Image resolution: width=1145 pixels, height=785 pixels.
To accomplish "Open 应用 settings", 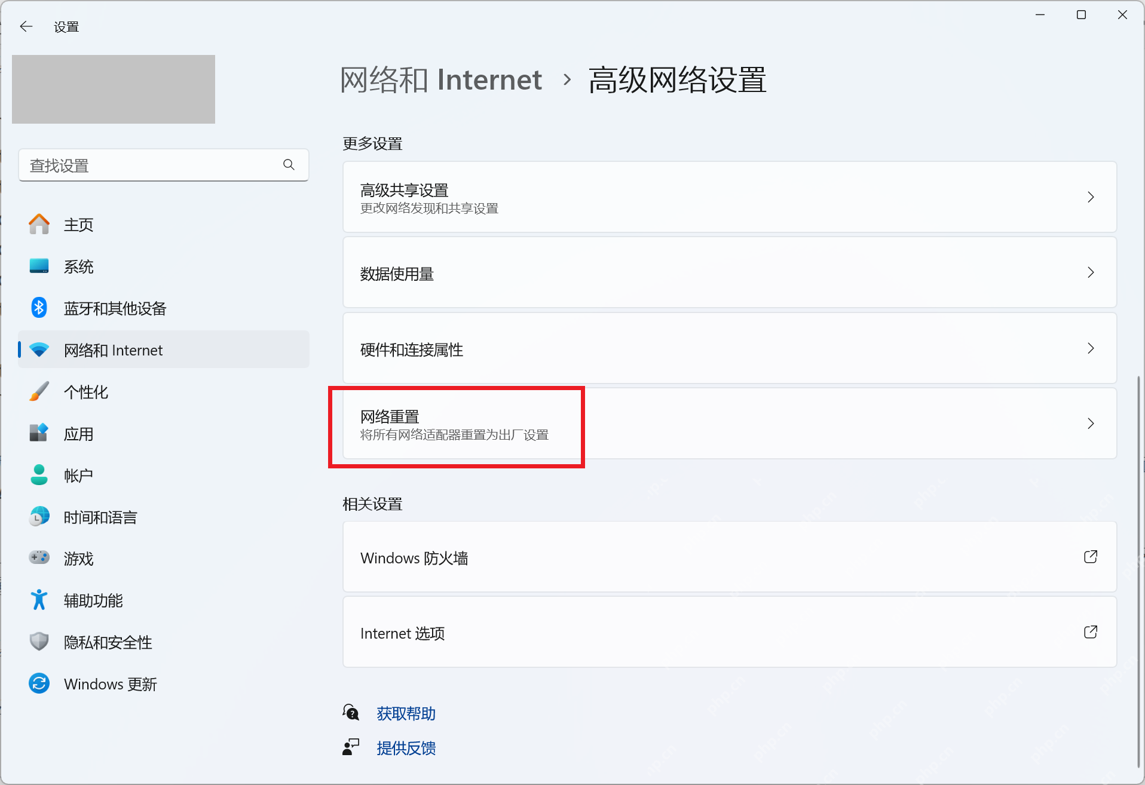I will (164, 434).
